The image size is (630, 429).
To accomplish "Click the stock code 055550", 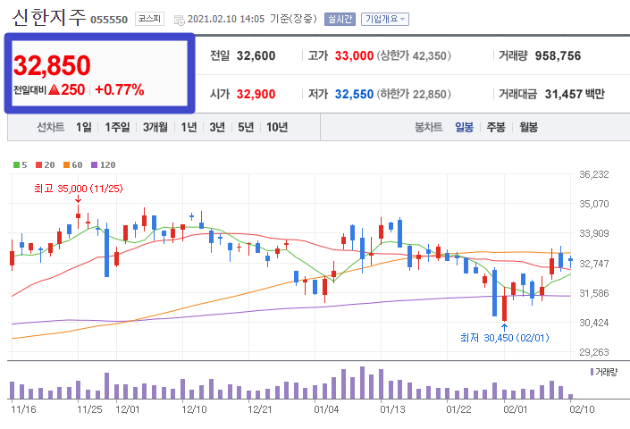I will 109,20.
